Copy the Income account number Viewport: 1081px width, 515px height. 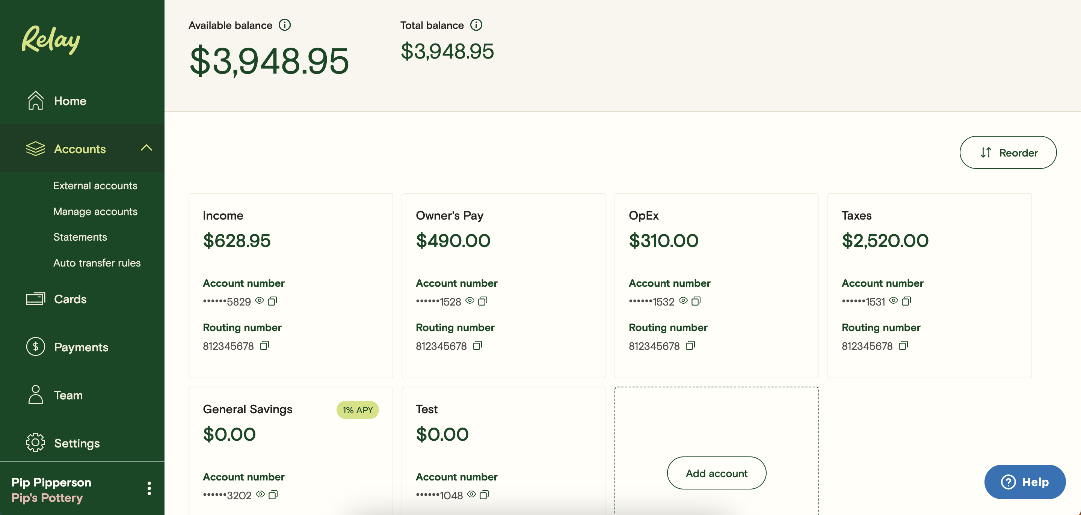coord(272,301)
